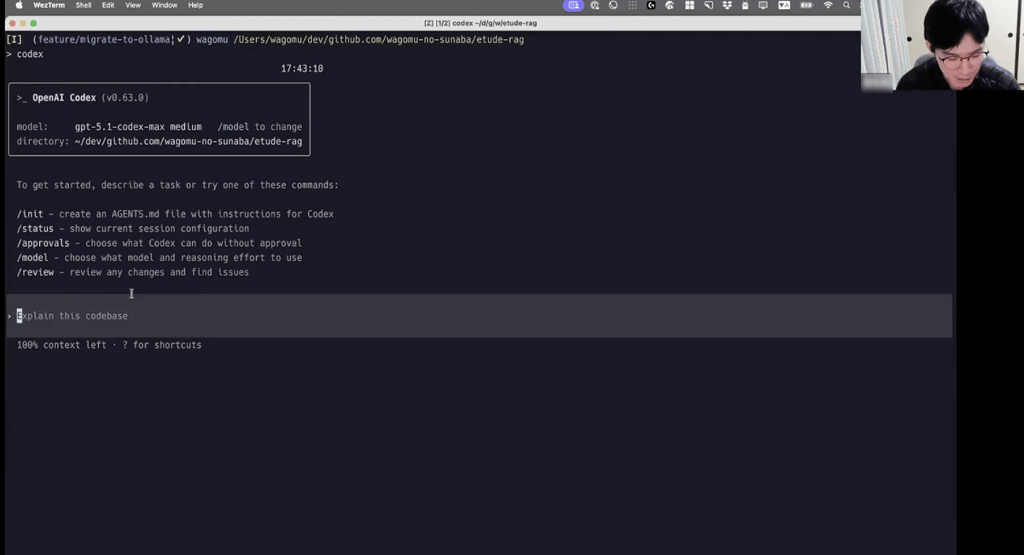Click the purple screen recording menu bar icon
Image resolution: width=1024 pixels, height=555 pixels.
pyautogui.click(x=573, y=5)
